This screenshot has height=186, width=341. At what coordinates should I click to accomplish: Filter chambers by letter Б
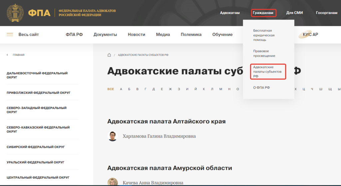pos(129,89)
